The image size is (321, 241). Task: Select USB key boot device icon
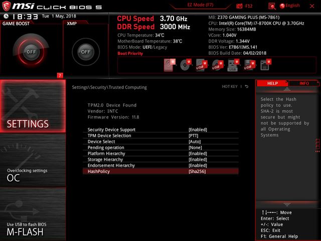coord(233,65)
